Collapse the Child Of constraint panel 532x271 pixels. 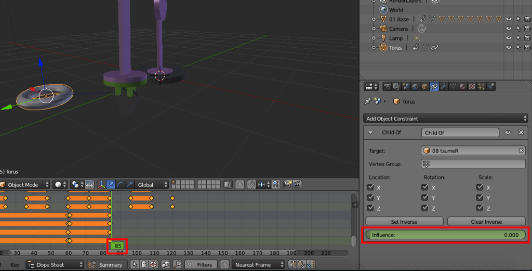[x=370, y=132]
